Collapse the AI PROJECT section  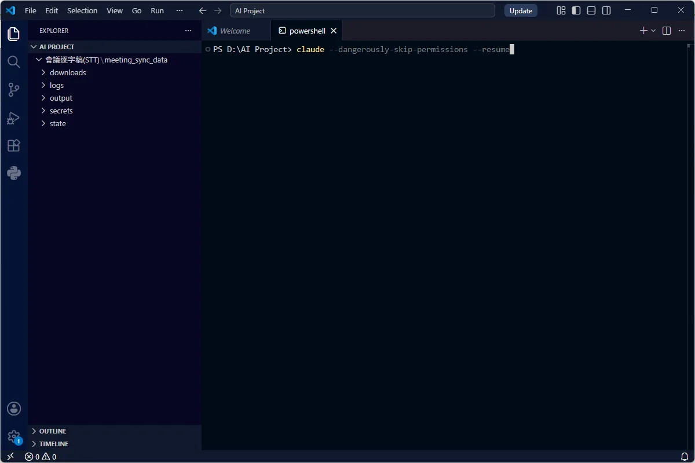click(x=115, y=47)
